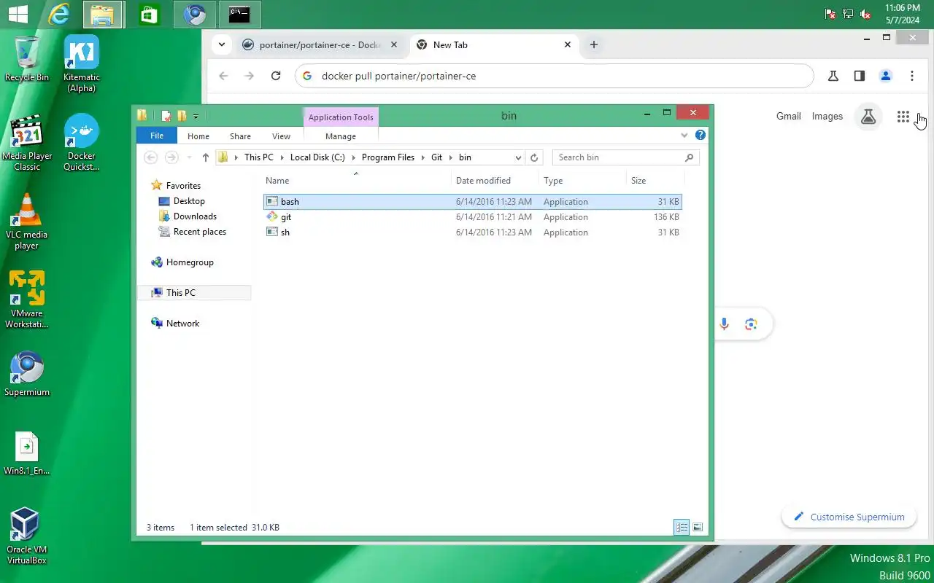Select Downloads in Favorites sidebar
This screenshot has height=583, width=934.
[188, 216]
